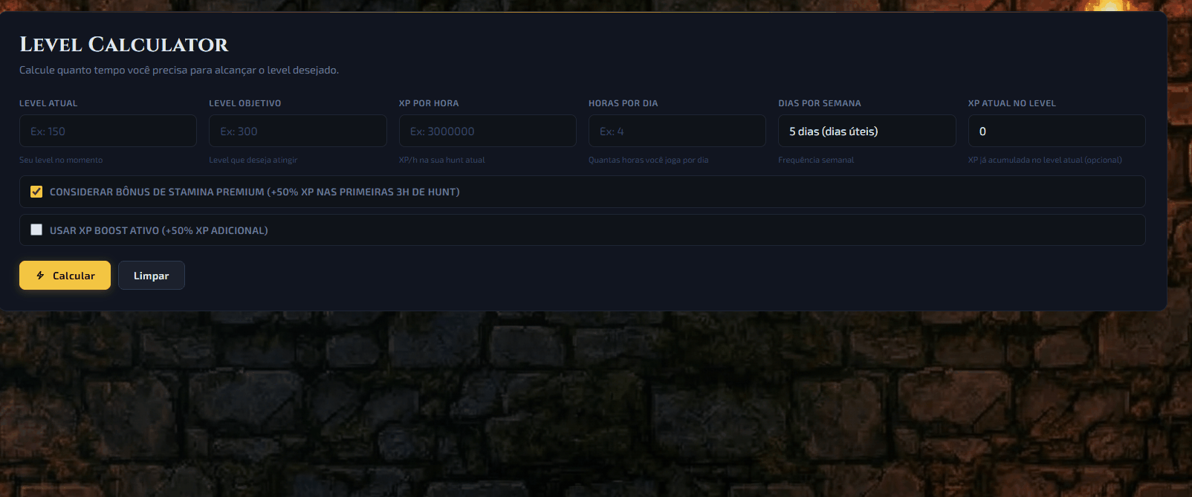Viewport: 1192px width, 497px height.
Task: Click the 'XP por Hora' field label
Action: (429, 103)
